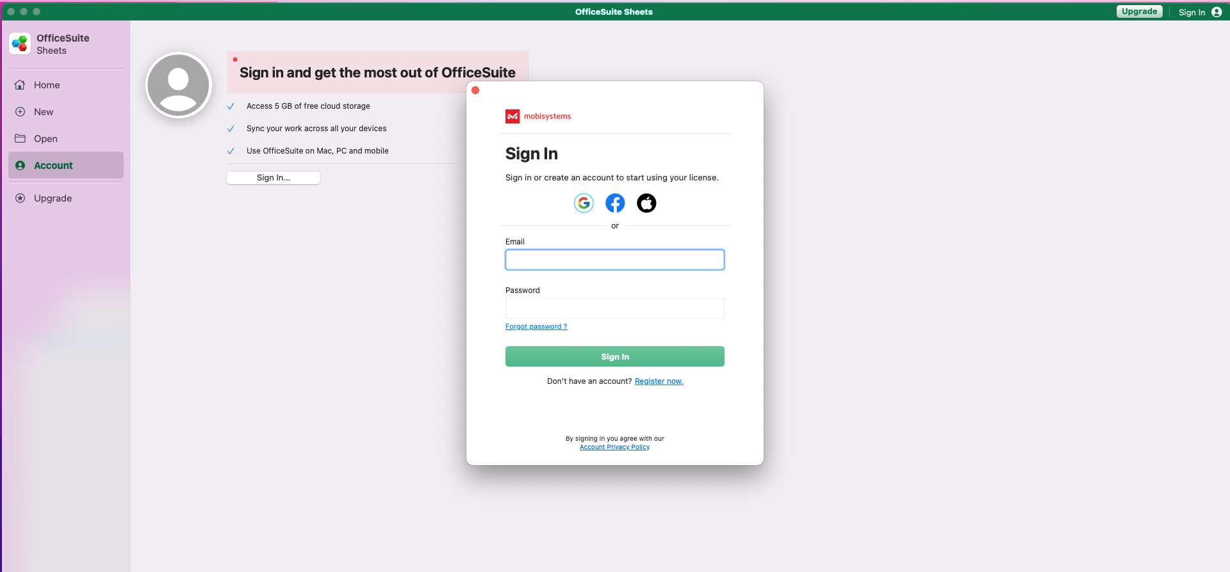The width and height of the screenshot is (1230, 572).
Task: Click the New plus icon in sidebar
Action: coord(20,112)
